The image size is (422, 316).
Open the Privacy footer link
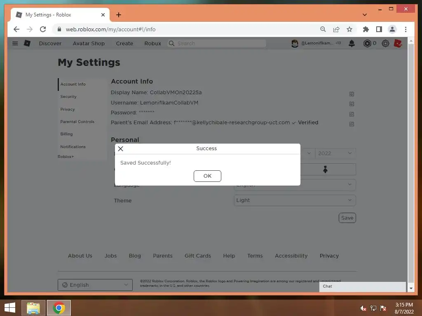[329, 256]
